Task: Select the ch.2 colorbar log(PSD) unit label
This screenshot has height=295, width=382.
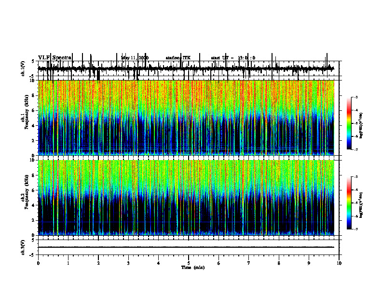Action: click(x=361, y=205)
